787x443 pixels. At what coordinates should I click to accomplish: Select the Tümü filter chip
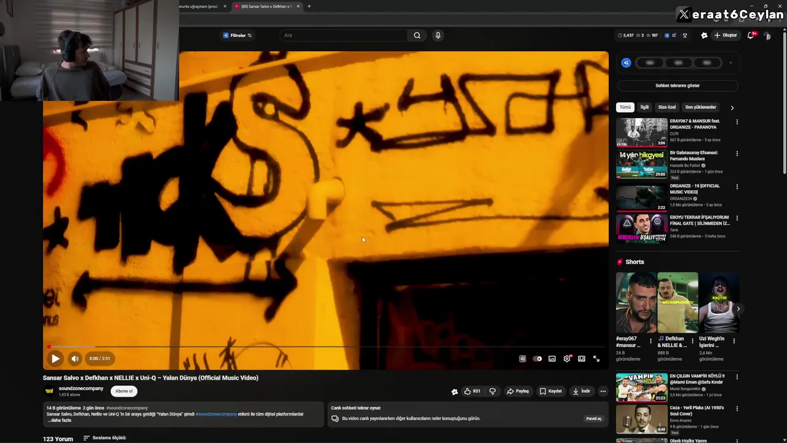point(625,107)
